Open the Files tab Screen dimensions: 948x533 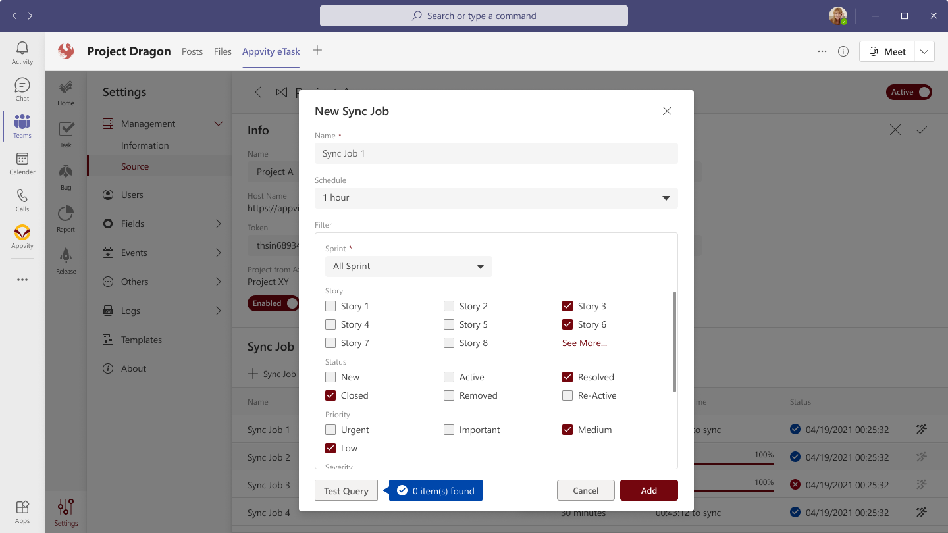pyautogui.click(x=223, y=51)
